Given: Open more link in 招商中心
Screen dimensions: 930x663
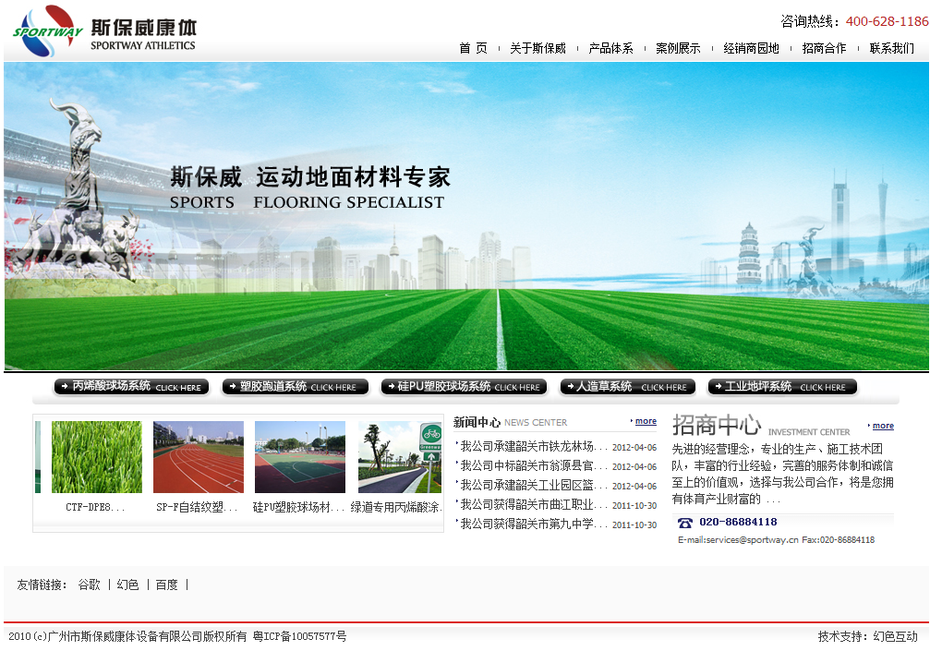Looking at the screenshot, I should [883, 426].
